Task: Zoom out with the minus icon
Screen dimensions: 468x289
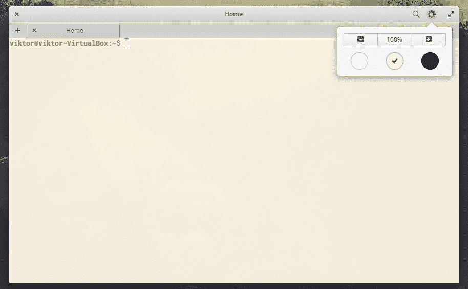Action: click(360, 39)
